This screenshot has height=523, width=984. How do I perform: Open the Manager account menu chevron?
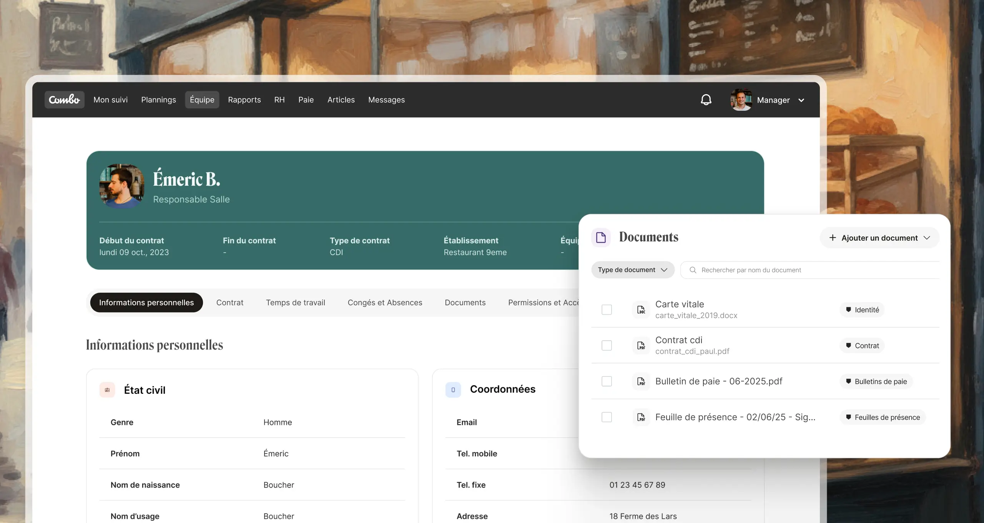point(801,100)
